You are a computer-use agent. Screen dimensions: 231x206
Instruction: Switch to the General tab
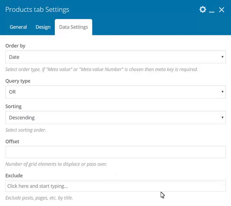tap(18, 27)
